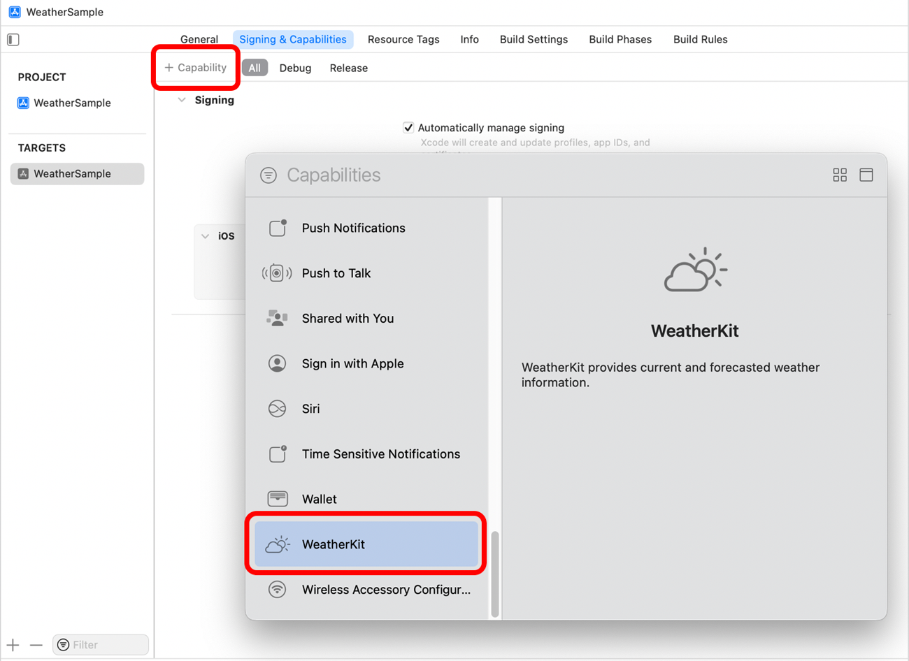Select the Release configuration filter
The height and width of the screenshot is (661, 909).
(349, 68)
